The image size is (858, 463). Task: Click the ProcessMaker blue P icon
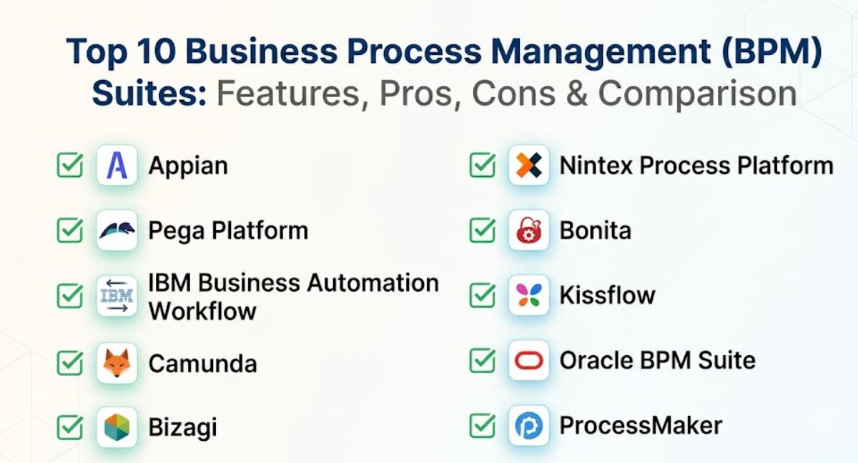click(529, 426)
